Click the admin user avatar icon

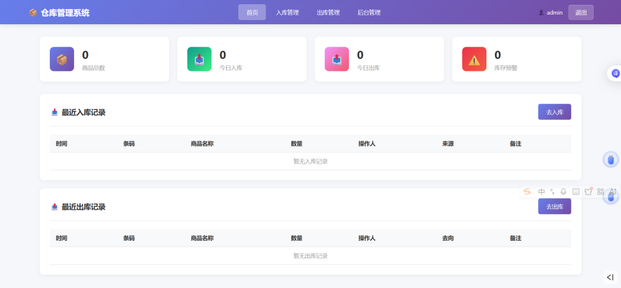[x=541, y=12]
